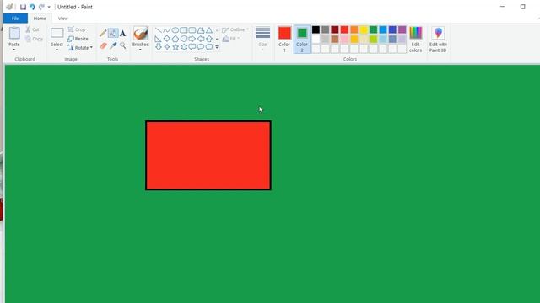Open the shape Fill dropdown

click(x=231, y=39)
